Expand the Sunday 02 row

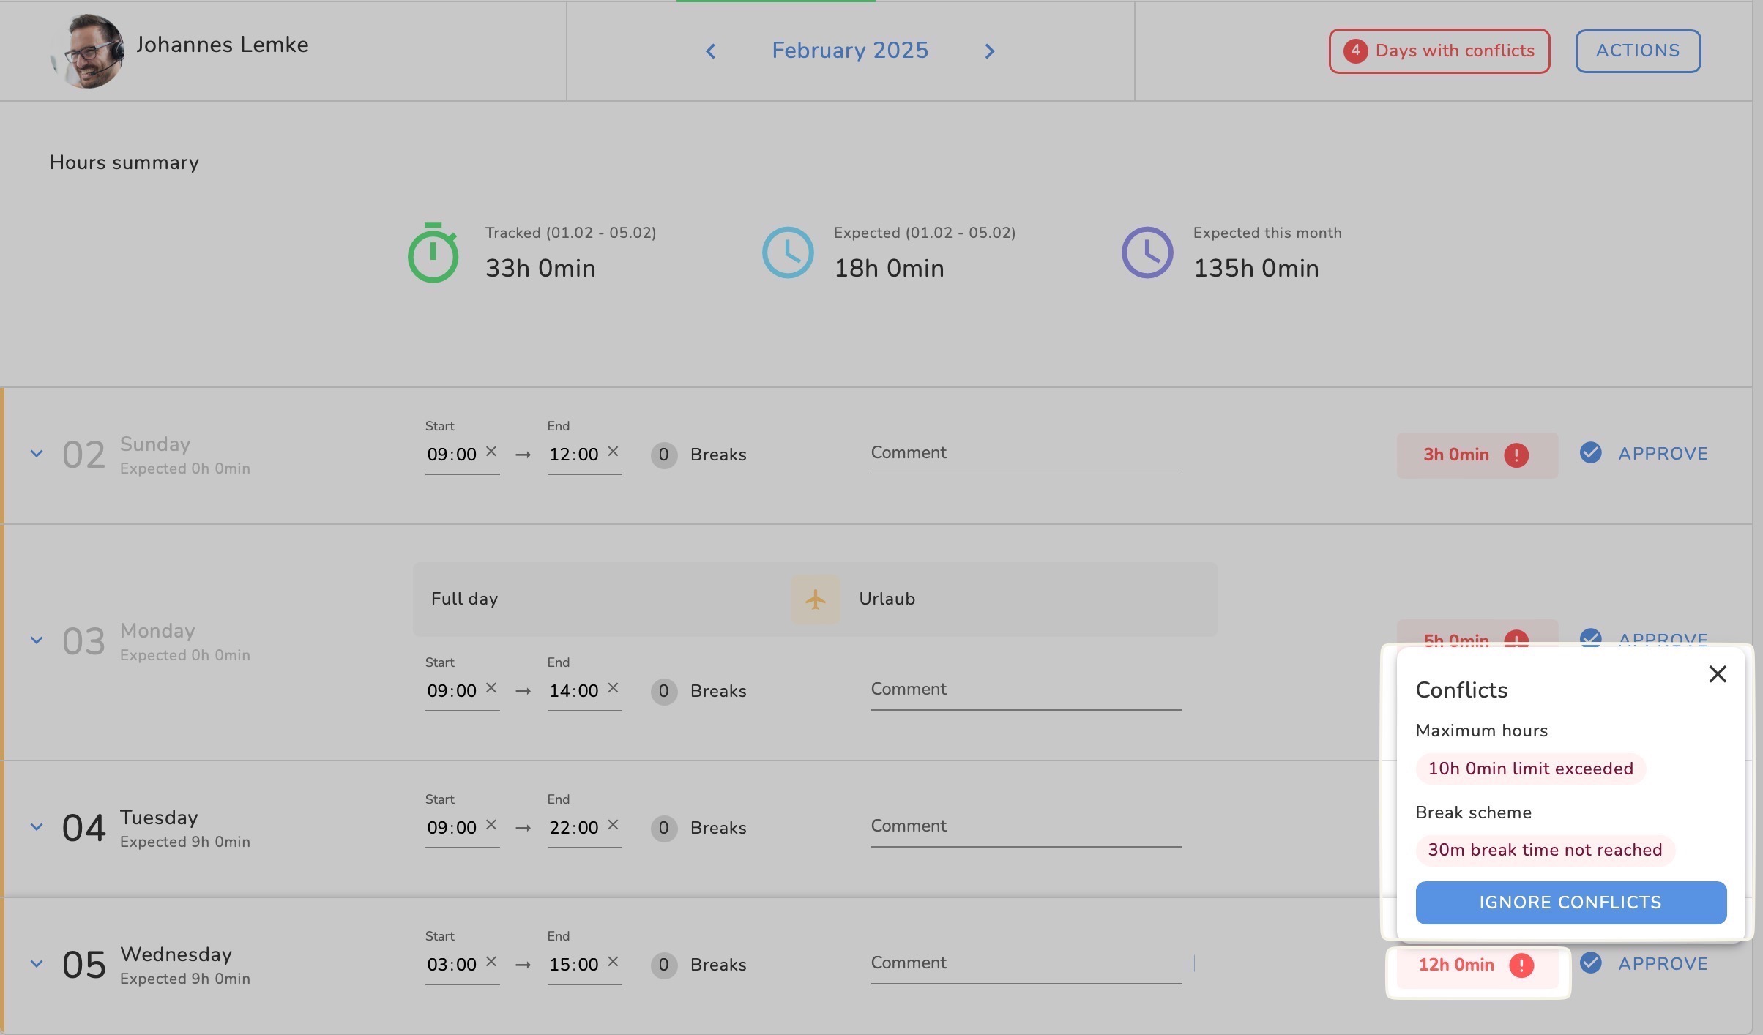[x=37, y=454]
